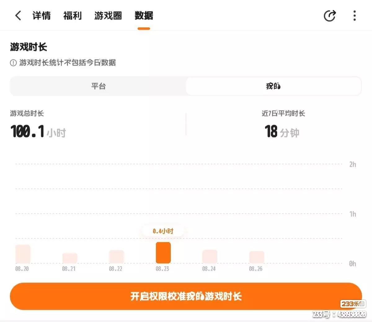Select the 08.20 bar in the chart
Screen dimensions: 372x322
(23, 254)
